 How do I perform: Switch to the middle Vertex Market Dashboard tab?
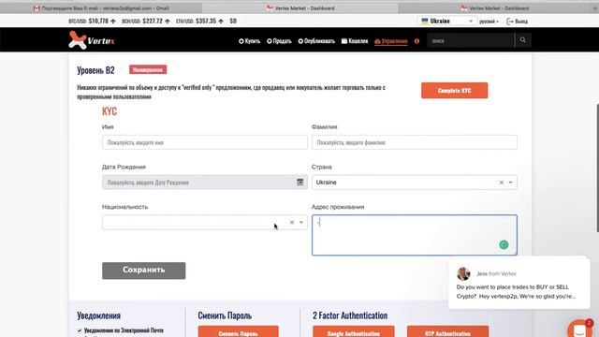pos(300,8)
